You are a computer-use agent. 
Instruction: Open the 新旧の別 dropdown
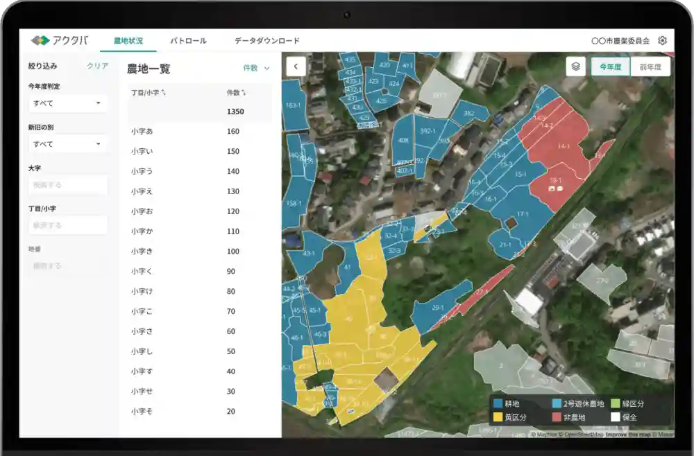67,144
